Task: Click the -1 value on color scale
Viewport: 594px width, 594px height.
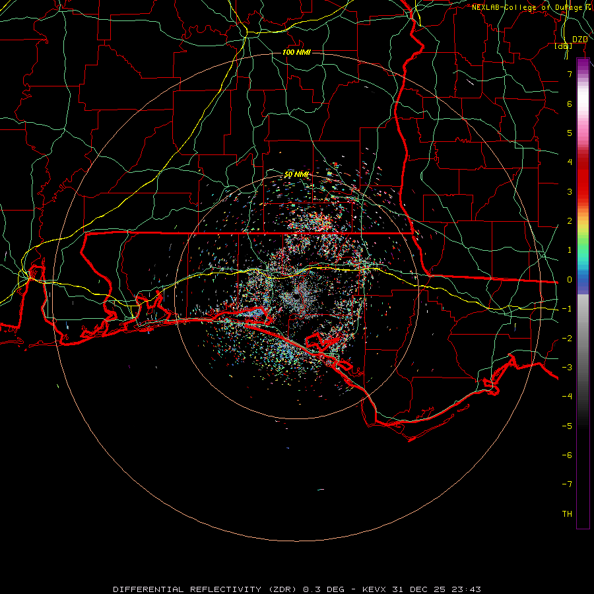Action: [567, 309]
